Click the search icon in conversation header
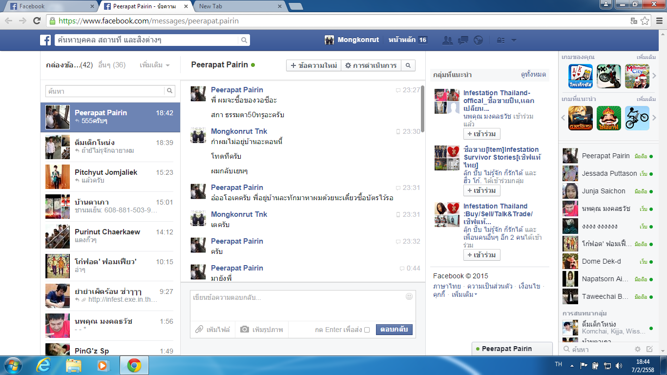The image size is (667, 375). [x=409, y=65]
